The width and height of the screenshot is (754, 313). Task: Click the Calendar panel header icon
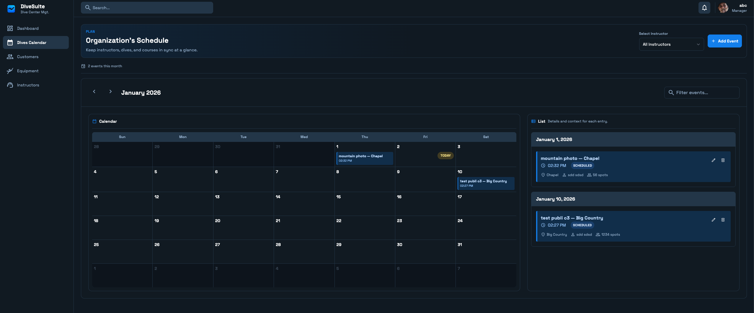coord(94,121)
